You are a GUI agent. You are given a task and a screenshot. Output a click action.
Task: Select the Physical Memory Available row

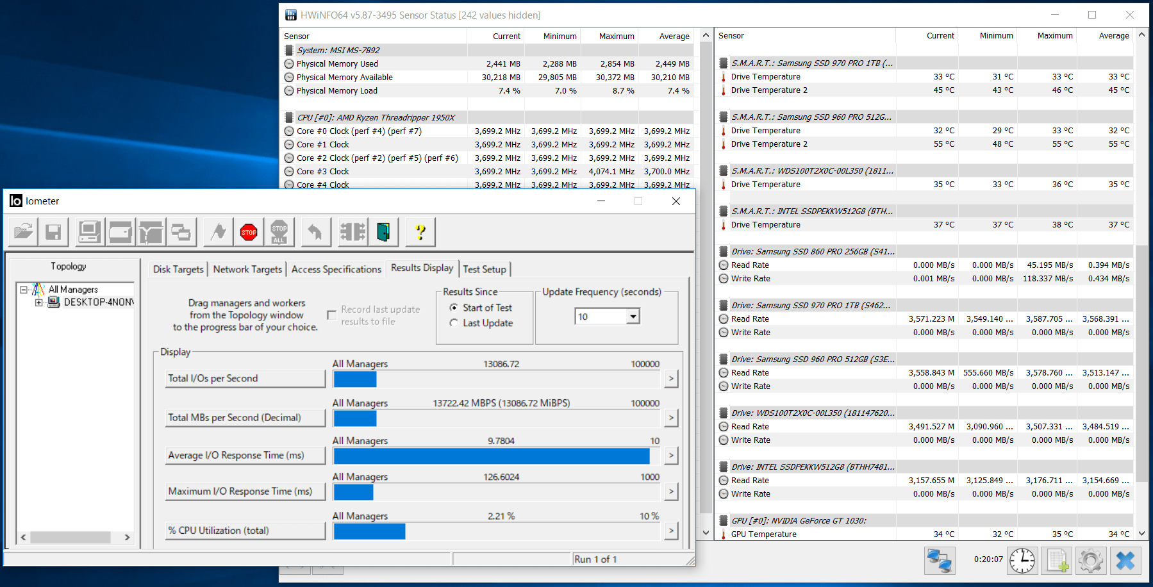coord(488,78)
